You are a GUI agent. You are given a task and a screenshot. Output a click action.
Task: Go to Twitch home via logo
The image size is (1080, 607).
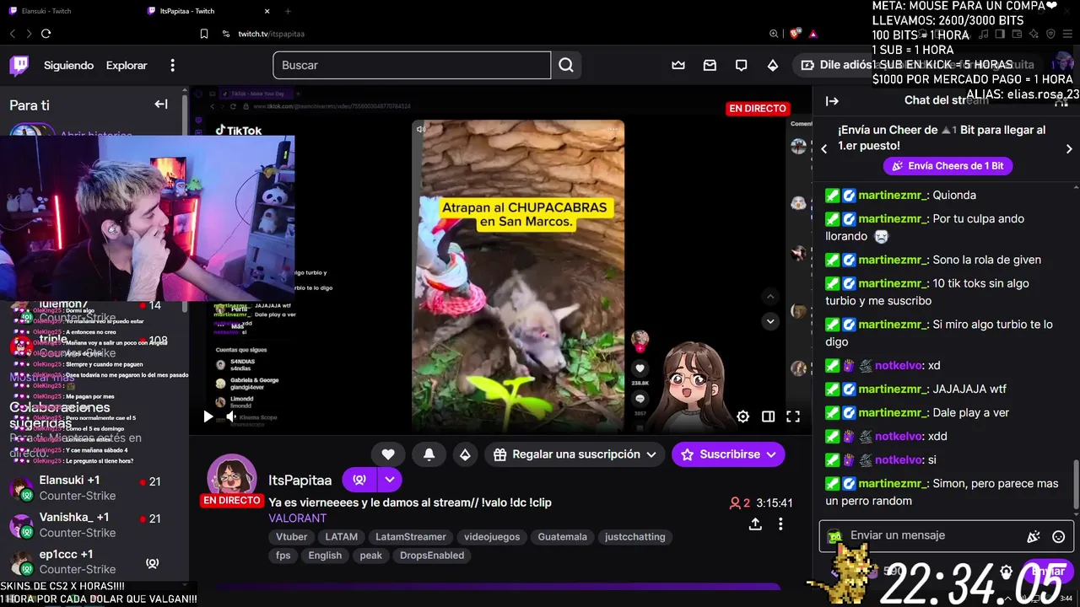coord(19,66)
